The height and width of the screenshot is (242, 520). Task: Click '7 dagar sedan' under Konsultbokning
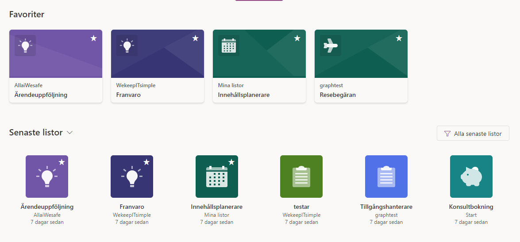coord(471,222)
